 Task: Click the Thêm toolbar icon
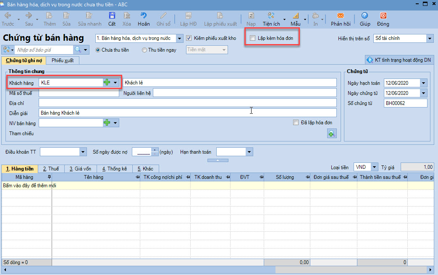49,16
